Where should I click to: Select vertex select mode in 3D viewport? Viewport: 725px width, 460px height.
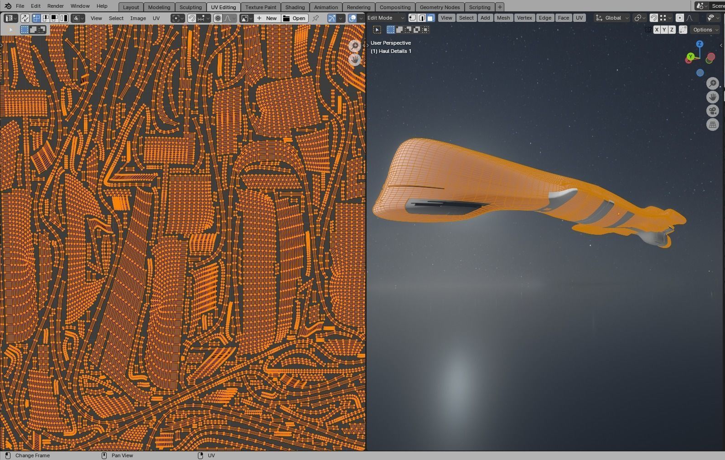(x=413, y=18)
